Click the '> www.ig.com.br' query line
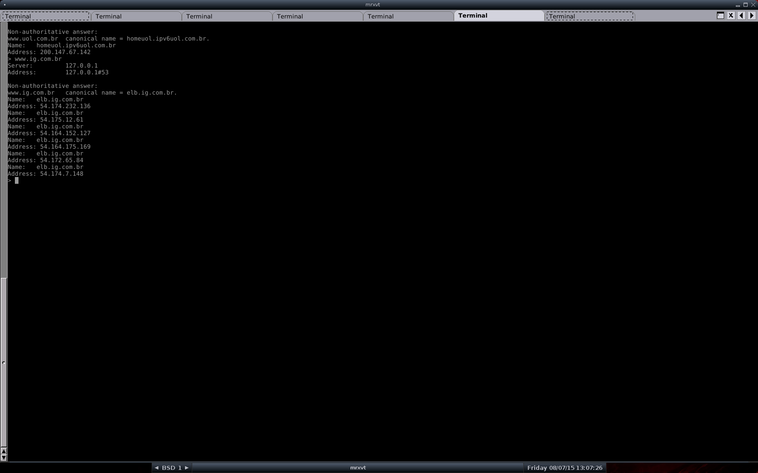The height and width of the screenshot is (473, 758). point(35,59)
